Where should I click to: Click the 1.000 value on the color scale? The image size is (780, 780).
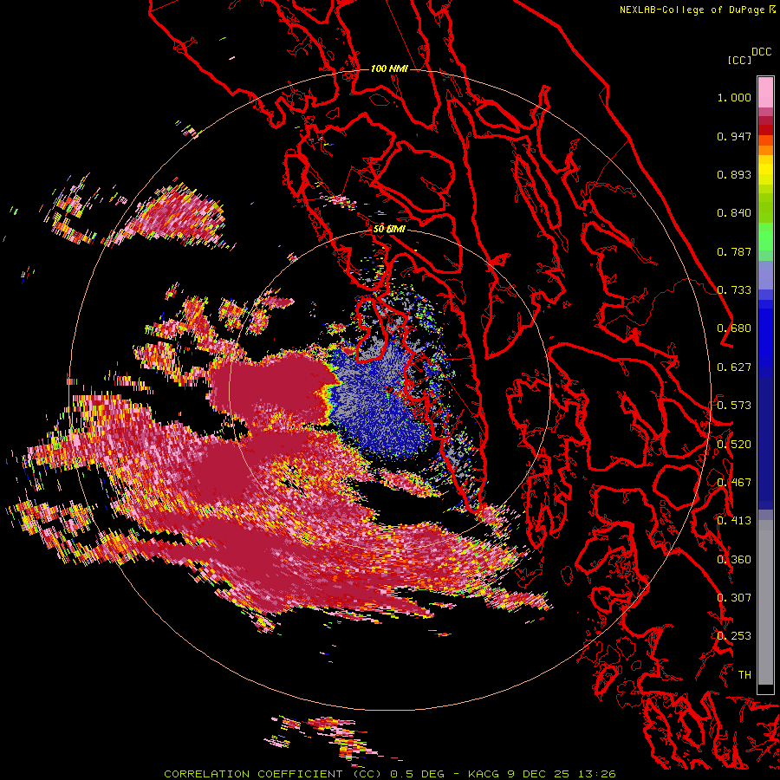click(x=734, y=97)
